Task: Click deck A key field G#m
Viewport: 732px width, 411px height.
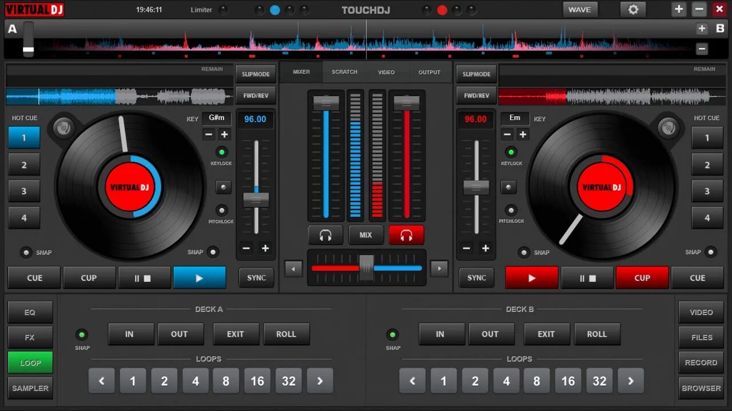Action: pyautogui.click(x=217, y=118)
